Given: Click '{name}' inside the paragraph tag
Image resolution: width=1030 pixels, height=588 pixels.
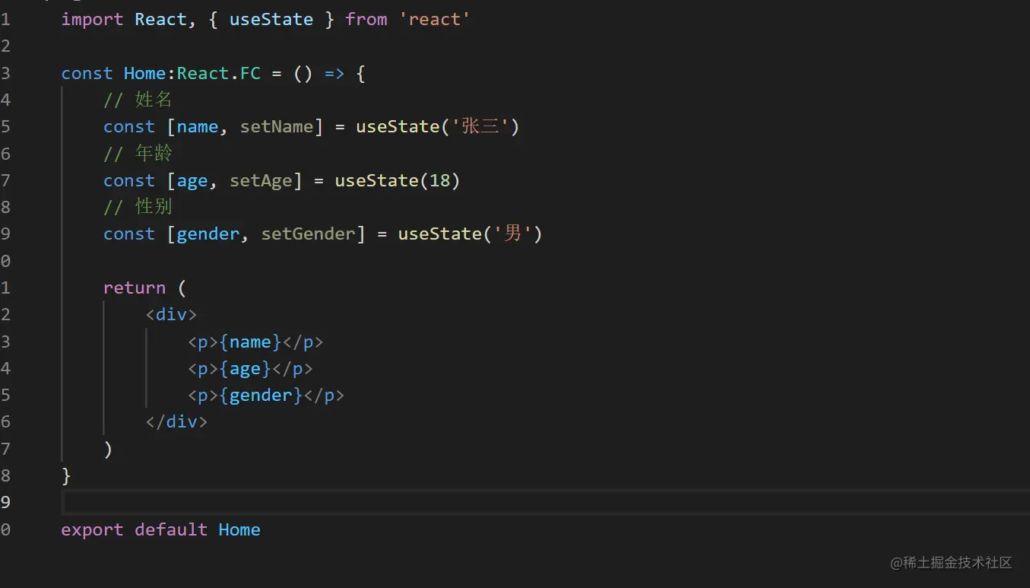Looking at the screenshot, I should (250, 342).
